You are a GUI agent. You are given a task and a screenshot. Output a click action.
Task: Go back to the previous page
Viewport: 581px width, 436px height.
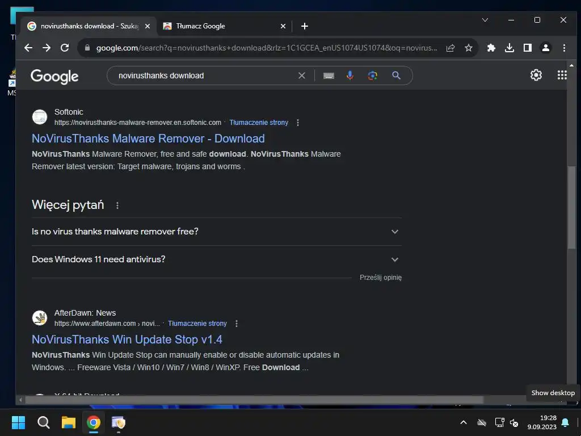(x=28, y=48)
